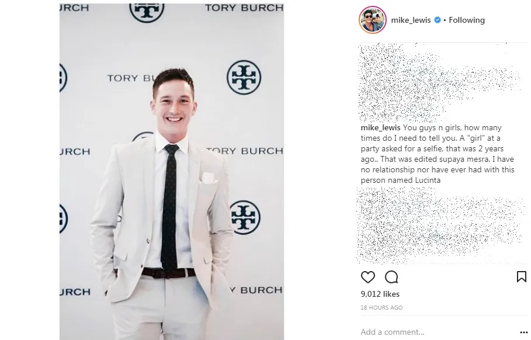Image resolution: width=531 pixels, height=340 pixels.
Task: Click TORY BURCH text at top of backdrop
Action: pyautogui.click(x=244, y=8)
